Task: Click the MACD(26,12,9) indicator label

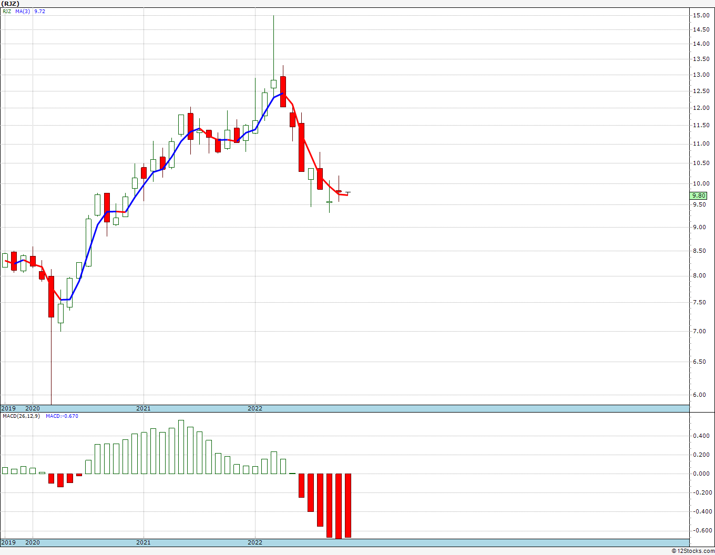Action: tap(22, 416)
